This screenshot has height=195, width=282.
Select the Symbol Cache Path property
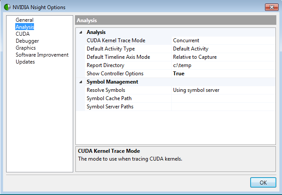(128, 98)
